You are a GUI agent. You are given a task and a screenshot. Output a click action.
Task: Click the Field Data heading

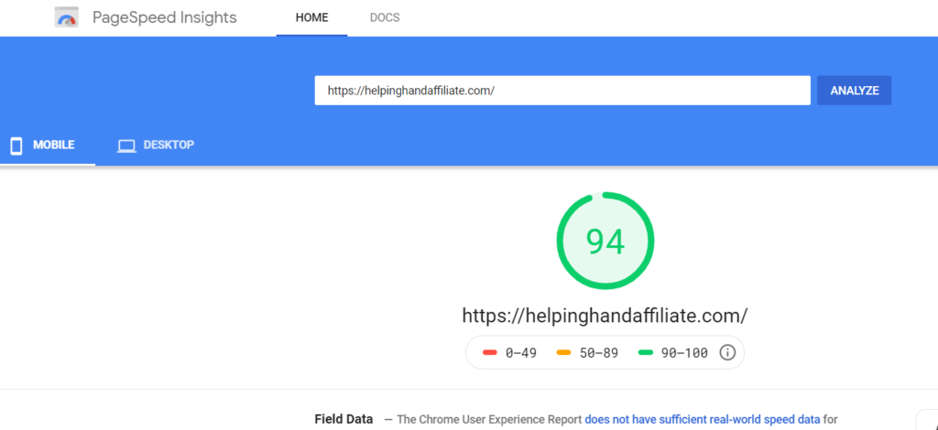[x=344, y=419]
